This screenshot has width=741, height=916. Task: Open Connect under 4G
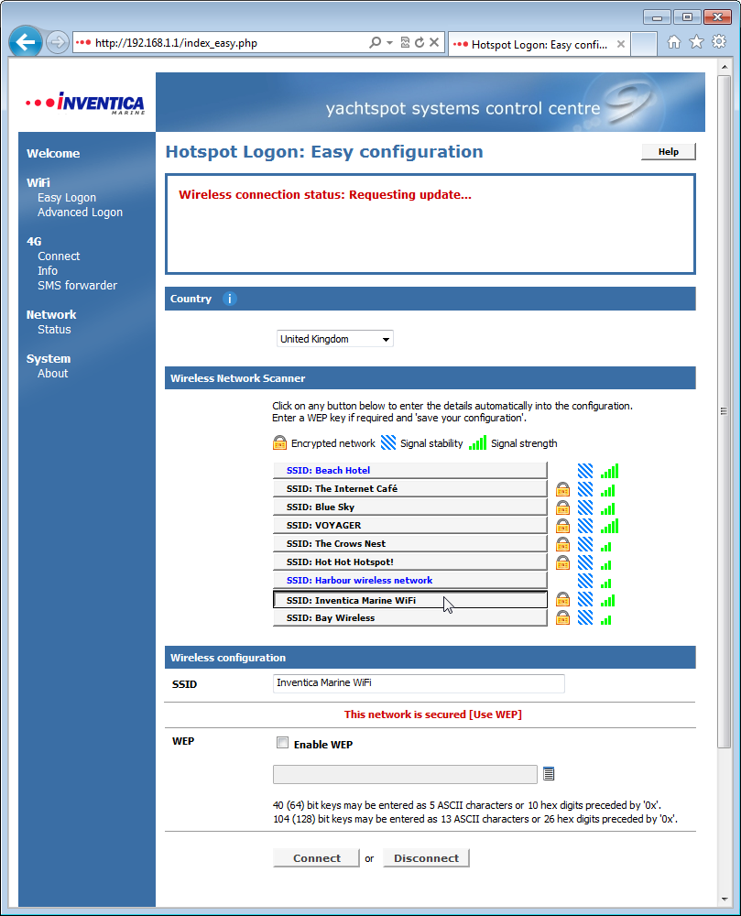pyautogui.click(x=59, y=256)
